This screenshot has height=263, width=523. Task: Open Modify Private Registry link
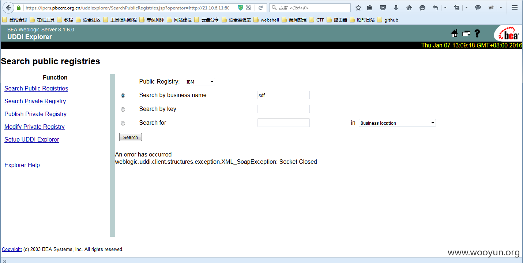coord(34,127)
